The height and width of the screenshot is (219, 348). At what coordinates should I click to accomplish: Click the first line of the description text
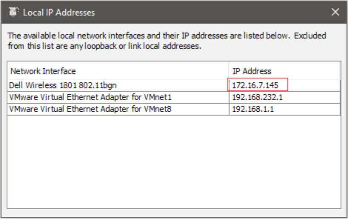pyautogui.click(x=149, y=35)
